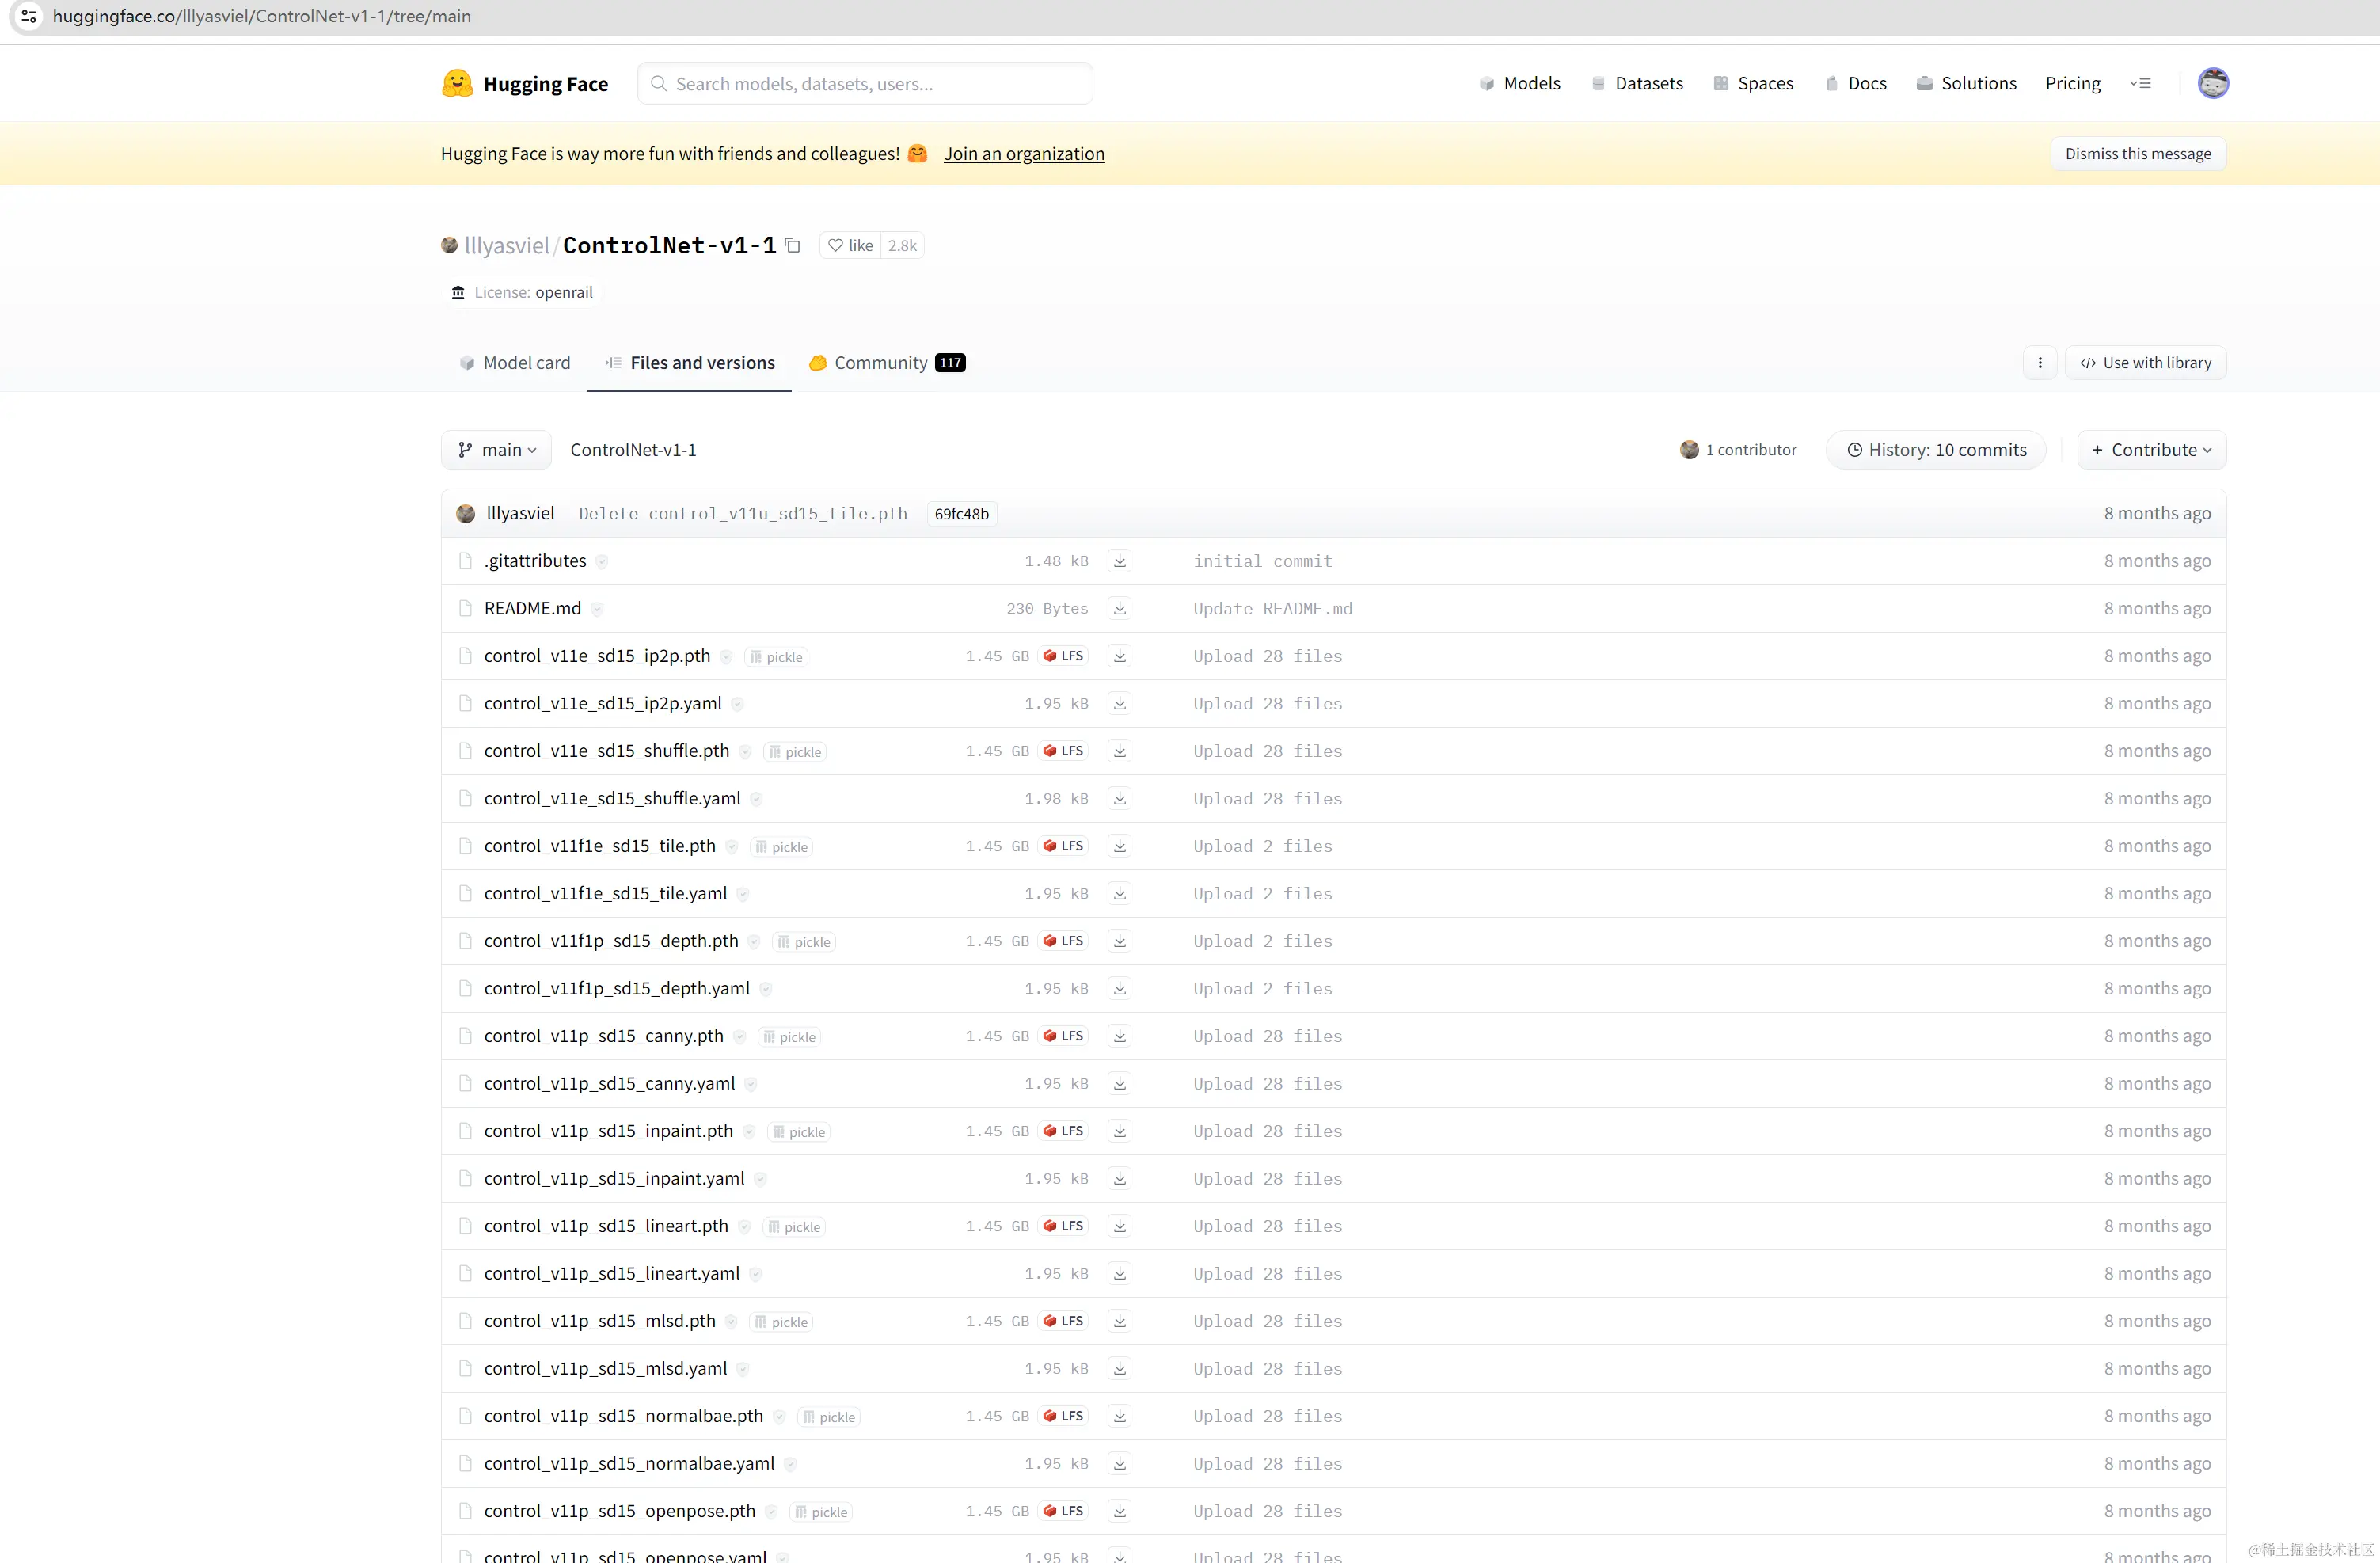Click the pickle badge on control_v11e_sd15_shuffle.pth
The height and width of the screenshot is (1563, 2380).
pyautogui.click(x=795, y=752)
